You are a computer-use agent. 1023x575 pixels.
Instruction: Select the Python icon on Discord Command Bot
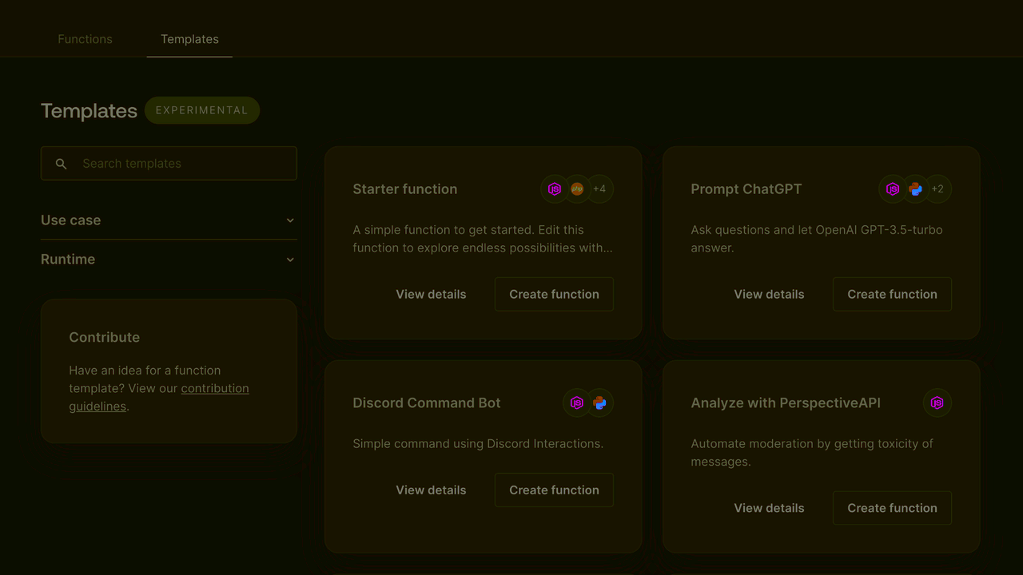point(599,402)
